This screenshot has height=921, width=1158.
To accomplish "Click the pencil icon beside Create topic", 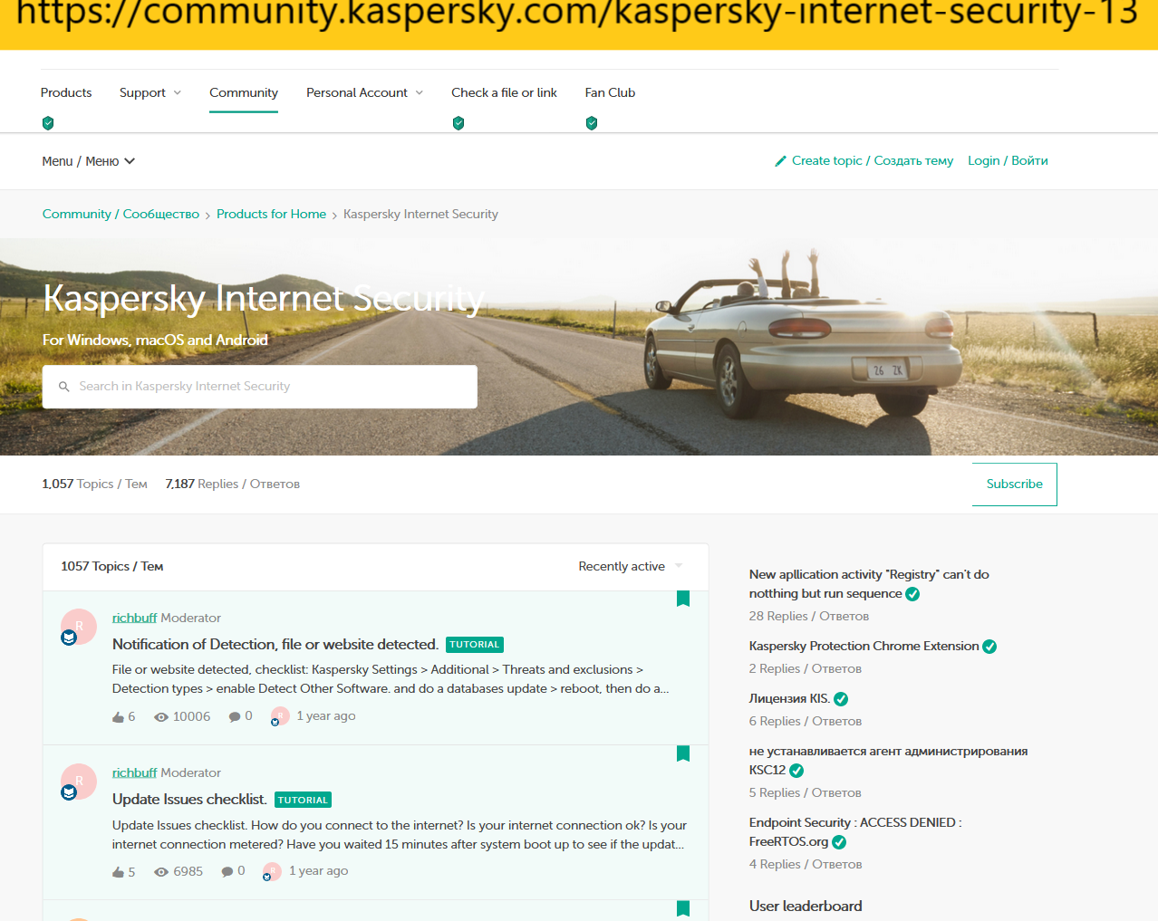I will [780, 161].
